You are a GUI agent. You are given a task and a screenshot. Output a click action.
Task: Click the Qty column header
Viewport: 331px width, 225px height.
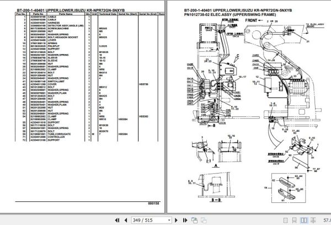click(88, 14)
